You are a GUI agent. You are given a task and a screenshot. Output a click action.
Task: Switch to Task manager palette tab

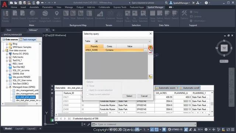pos(28,40)
